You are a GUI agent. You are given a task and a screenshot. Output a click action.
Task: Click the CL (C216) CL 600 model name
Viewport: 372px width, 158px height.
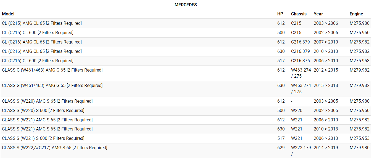38,61
